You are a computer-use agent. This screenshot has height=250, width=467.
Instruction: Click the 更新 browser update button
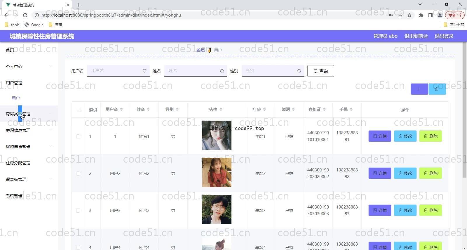[454, 15]
